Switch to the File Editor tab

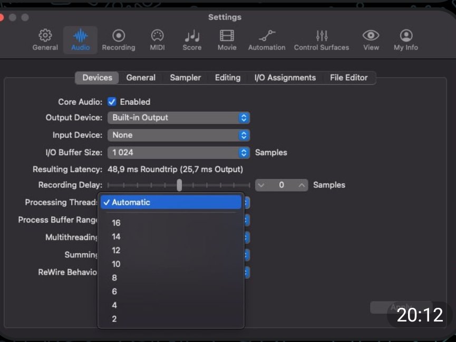(348, 77)
